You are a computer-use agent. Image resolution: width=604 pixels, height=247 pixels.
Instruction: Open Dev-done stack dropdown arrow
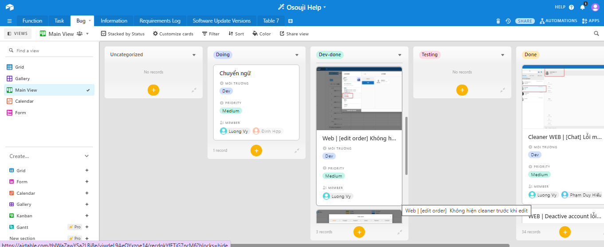click(400, 55)
